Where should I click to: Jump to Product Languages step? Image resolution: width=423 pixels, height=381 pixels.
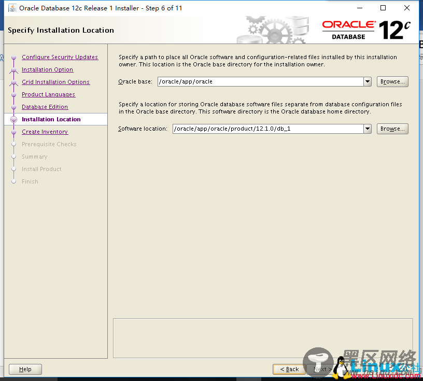point(48,94)
